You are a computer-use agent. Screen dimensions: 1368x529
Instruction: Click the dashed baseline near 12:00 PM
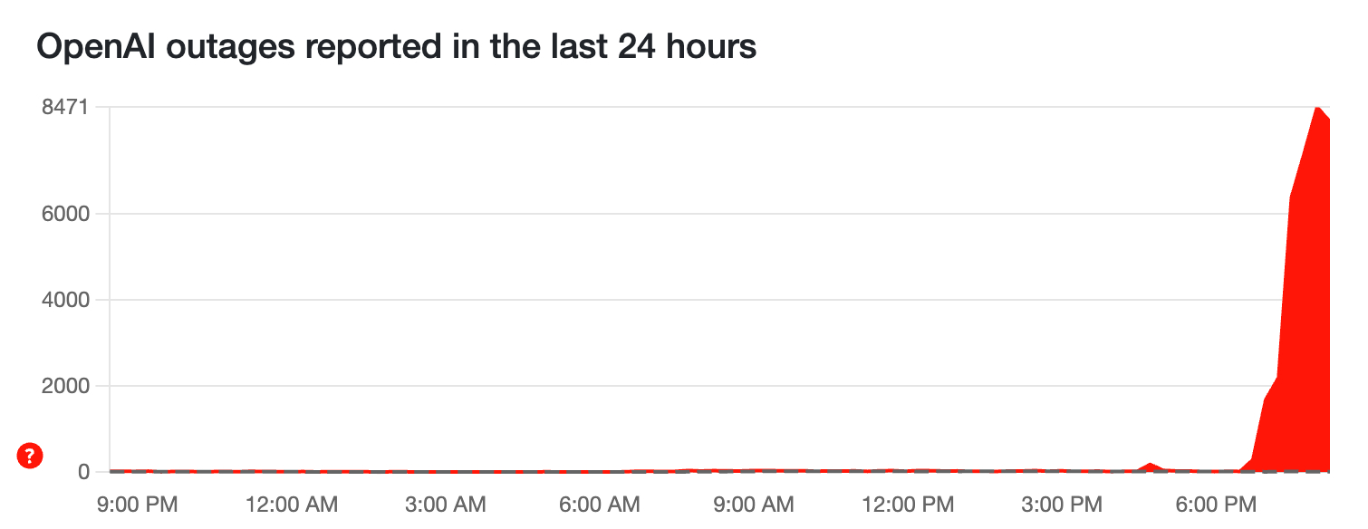pyautogui.click(x=908, y=472)
